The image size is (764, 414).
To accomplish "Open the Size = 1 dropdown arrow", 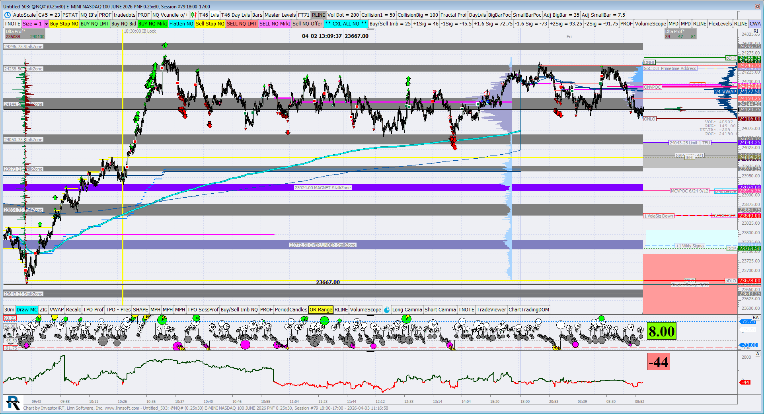I will (46, 24).
